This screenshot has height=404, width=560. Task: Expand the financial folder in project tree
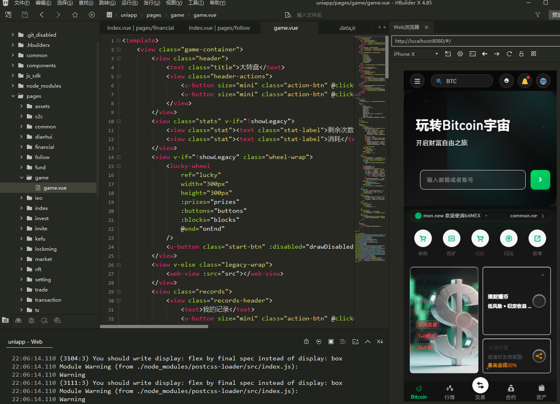(x=22, y=147)
